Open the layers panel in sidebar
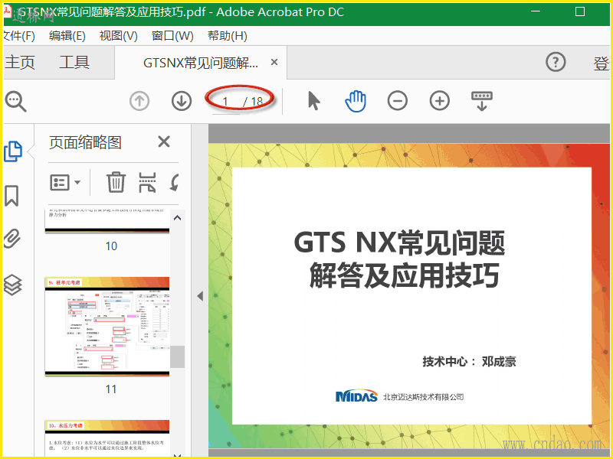Viewport: 613px width, 459px height. pyautogui.click(x=12, y=285)
